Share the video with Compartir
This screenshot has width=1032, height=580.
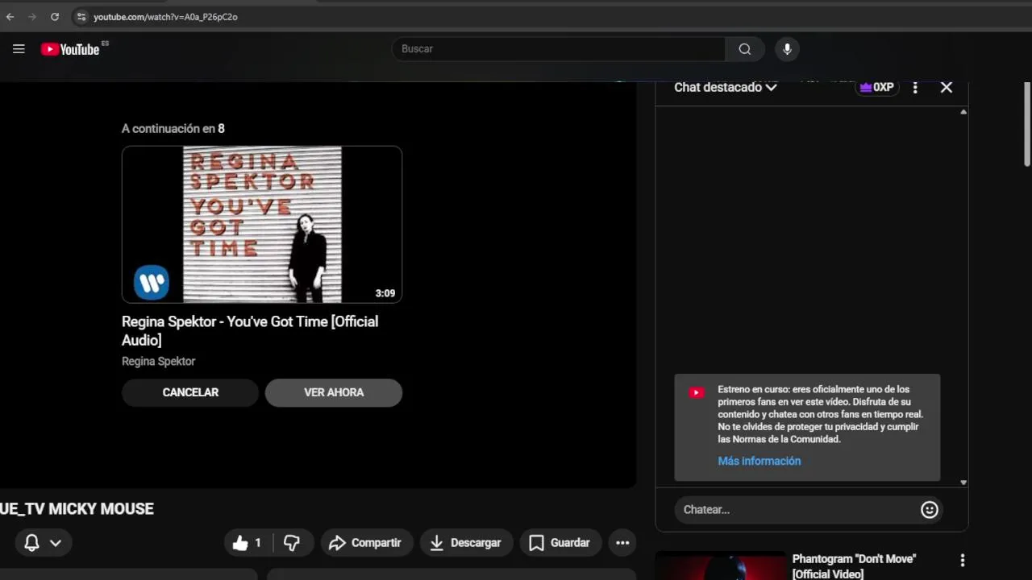pos(367,543)
